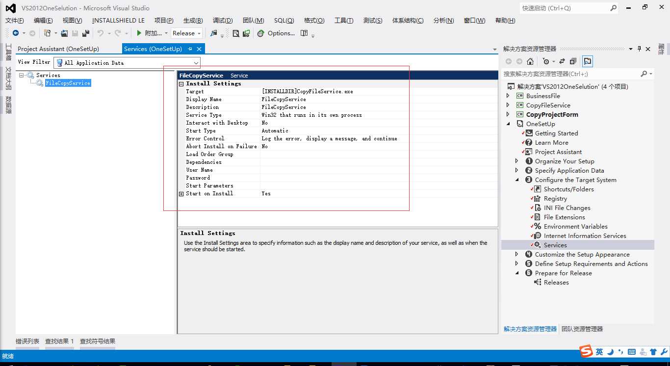This screenshot has width=670, height=366.
Task: Close the Solution Explorer panel
Action: pos(648,49)
